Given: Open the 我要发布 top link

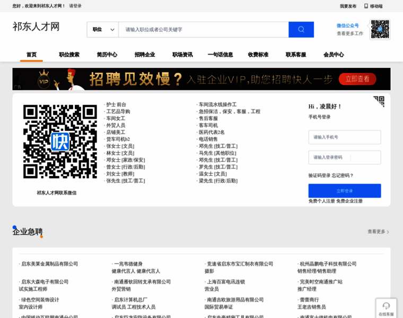Looking at the screenshot, I should (348, 6).
